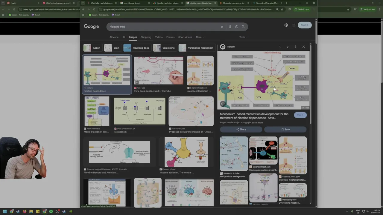383x215 pixels.
Task: Click the Google logo
Action: point(91,27)
